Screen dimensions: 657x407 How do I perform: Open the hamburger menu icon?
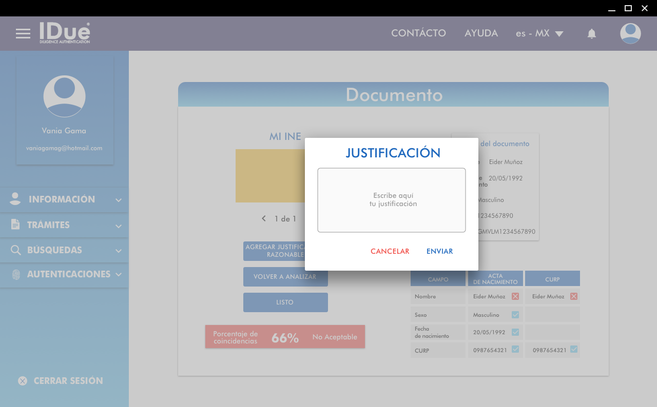click(x=23, y=34)
